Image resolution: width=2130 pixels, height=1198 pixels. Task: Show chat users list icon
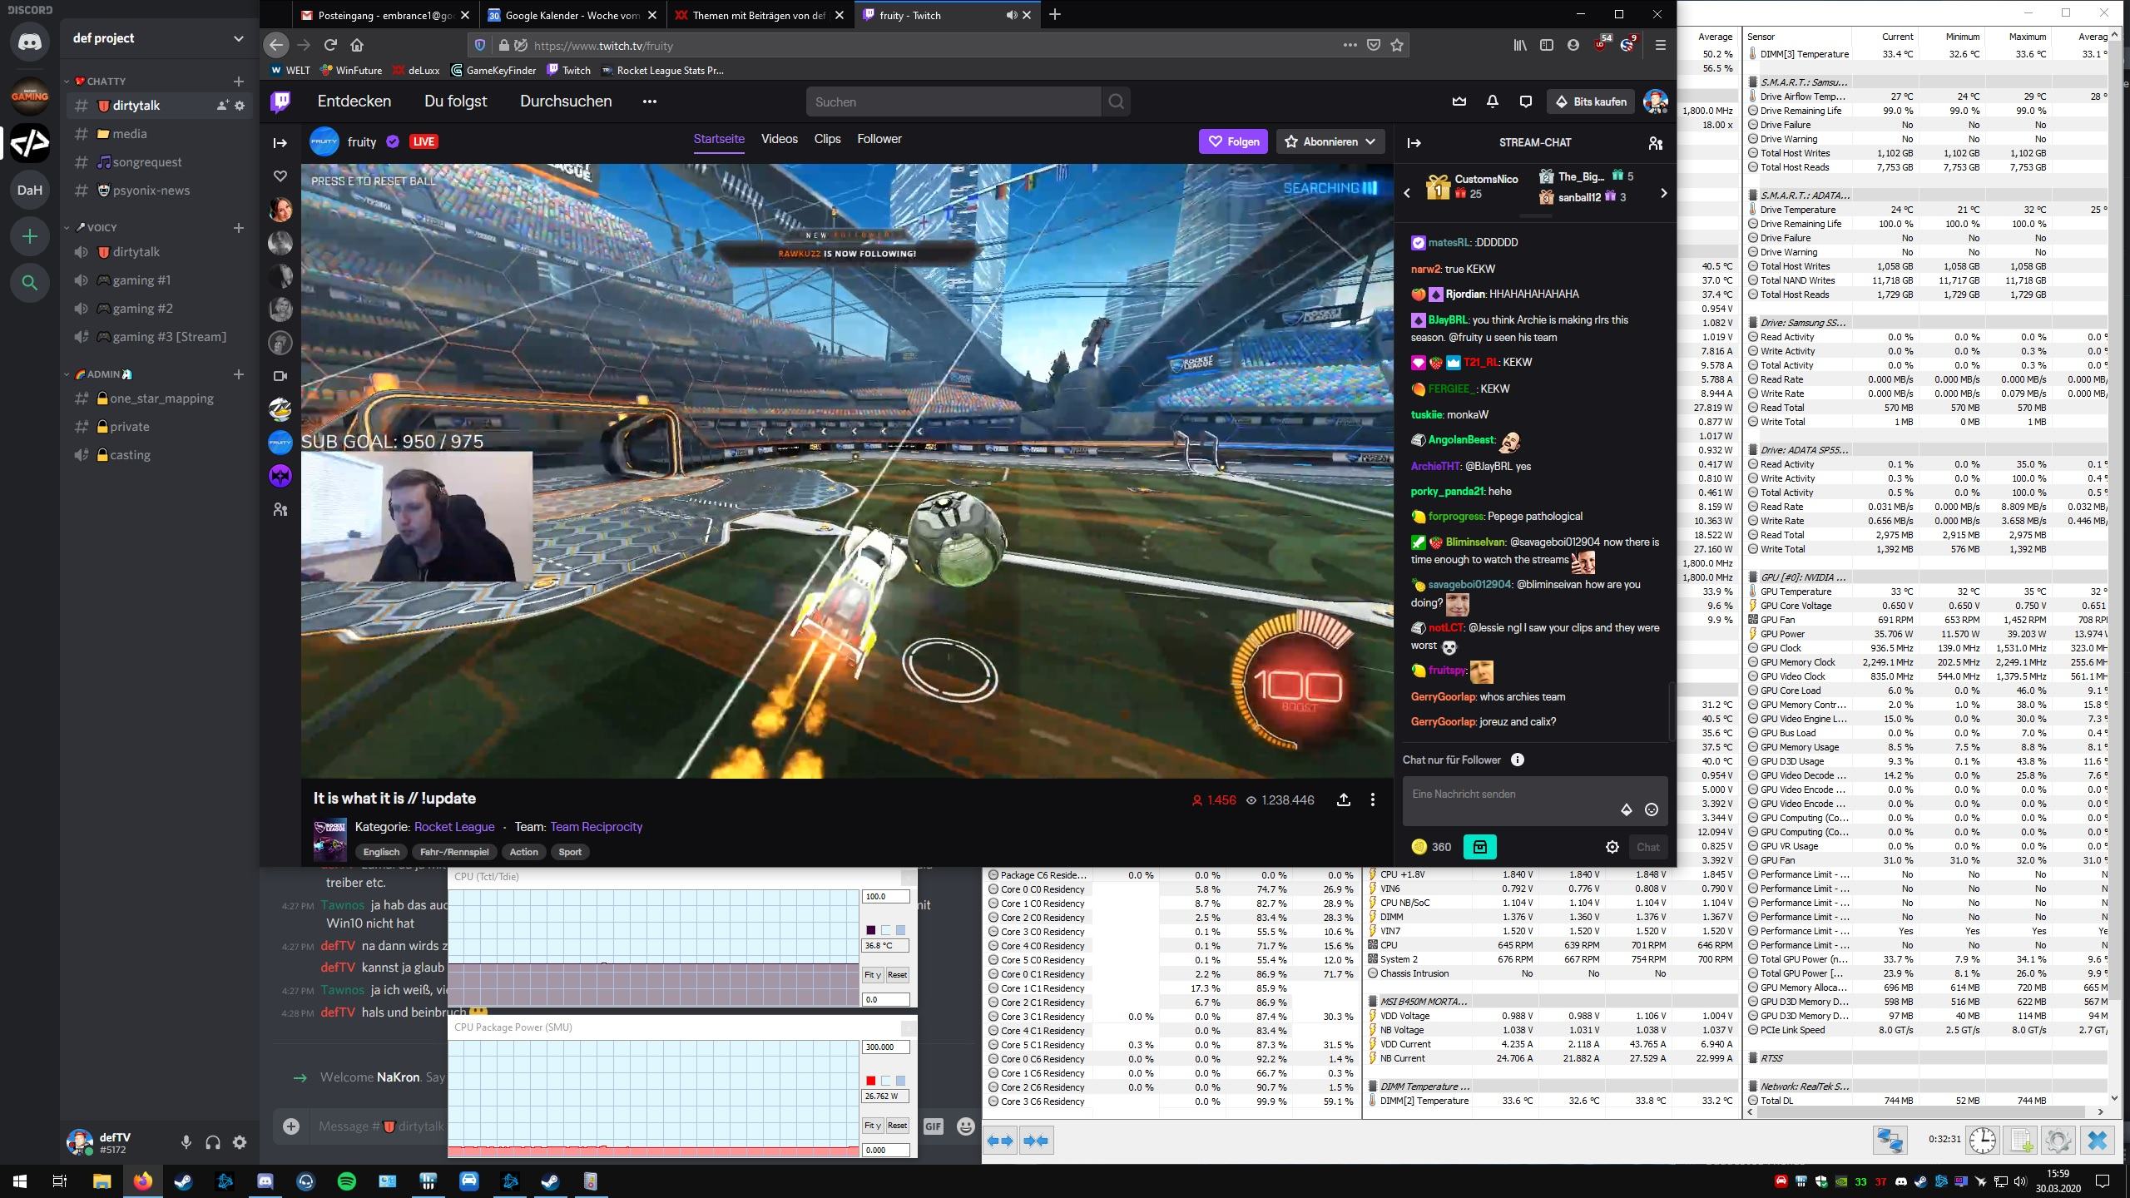tap(1655, 143)
